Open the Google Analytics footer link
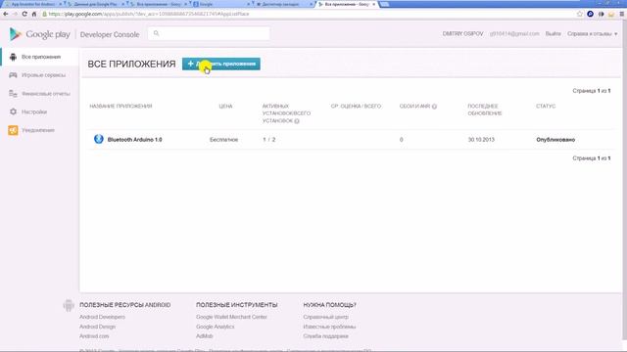The width and height of the screenshot is (627, 352). pyautogui.click(x=216, y=327)
